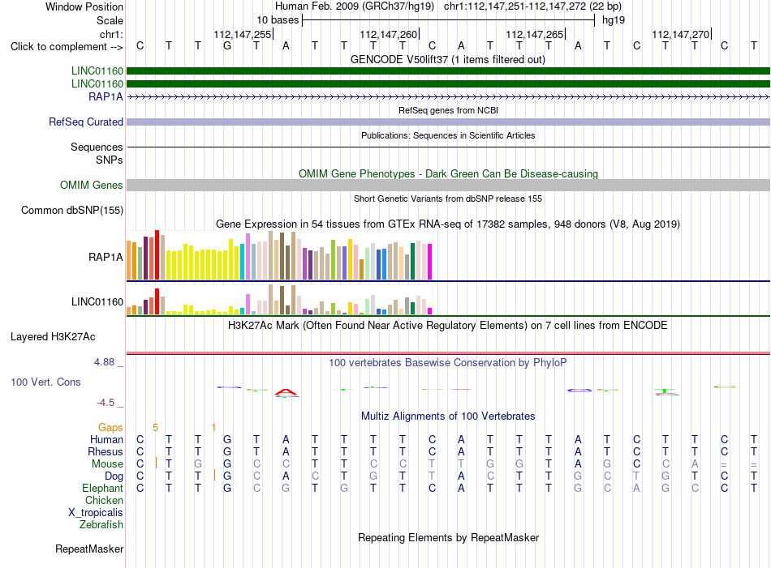Select the Mouse alignment row label
Viewport: 771px width, 568px height.
click(107, 464)
